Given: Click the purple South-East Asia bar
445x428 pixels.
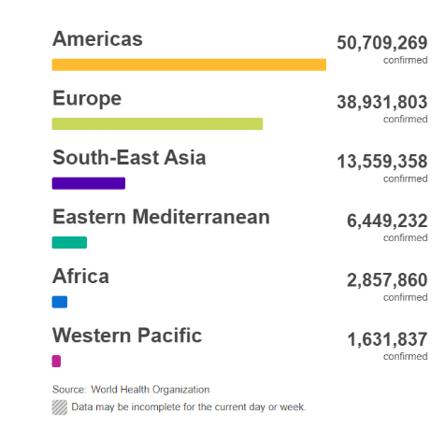Looking at the screenshot, I should click(x=89, y=183).
